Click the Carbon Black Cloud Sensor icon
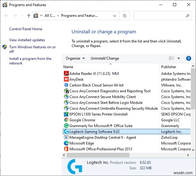 click(x=66, y=85)
